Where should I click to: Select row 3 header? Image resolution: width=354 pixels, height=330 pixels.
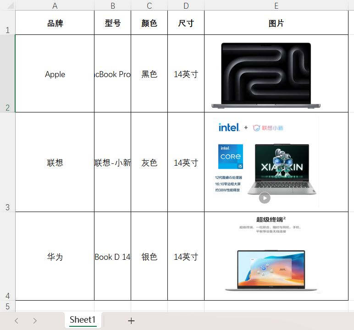click(x=7, y=162)
